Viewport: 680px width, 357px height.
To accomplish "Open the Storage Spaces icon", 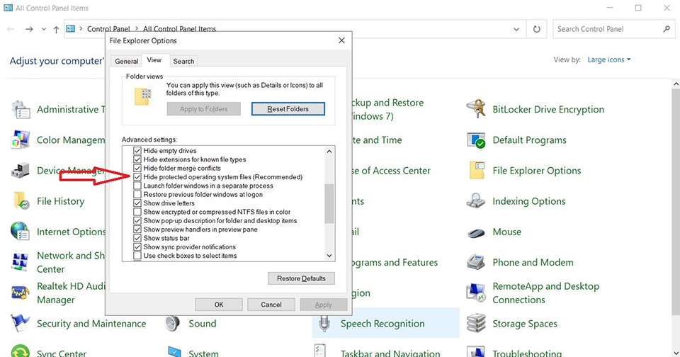I will click(x=476, y=324).
